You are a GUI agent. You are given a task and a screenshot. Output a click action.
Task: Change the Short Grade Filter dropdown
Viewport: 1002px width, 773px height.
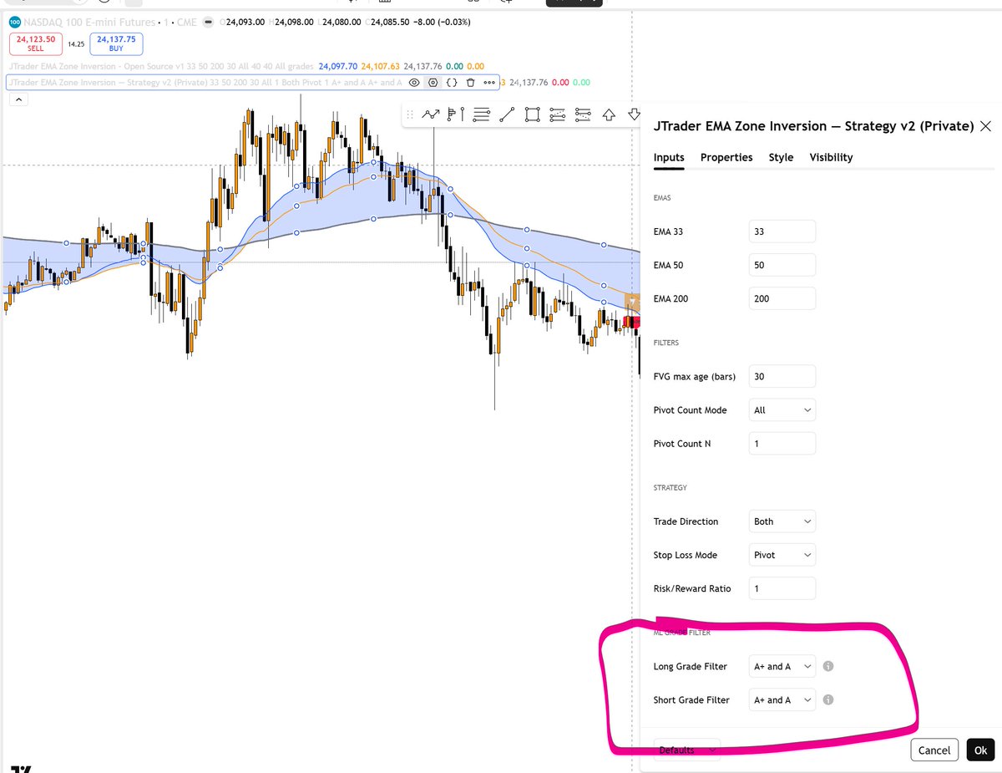(782, 699)
